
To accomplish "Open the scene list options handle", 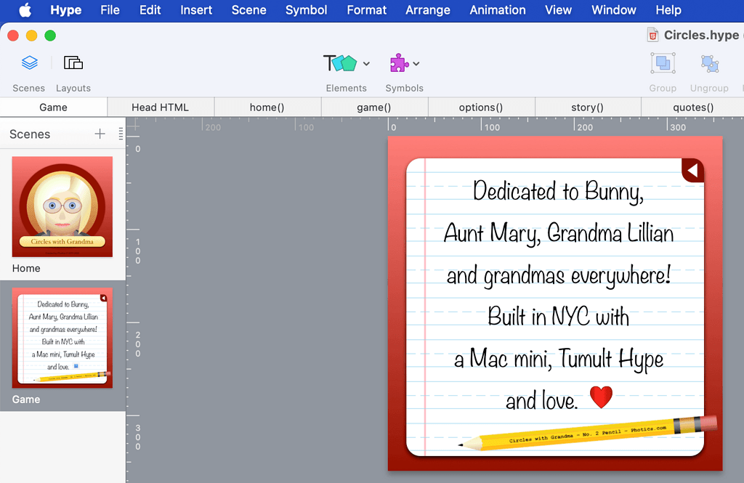I will pos(121,134).
